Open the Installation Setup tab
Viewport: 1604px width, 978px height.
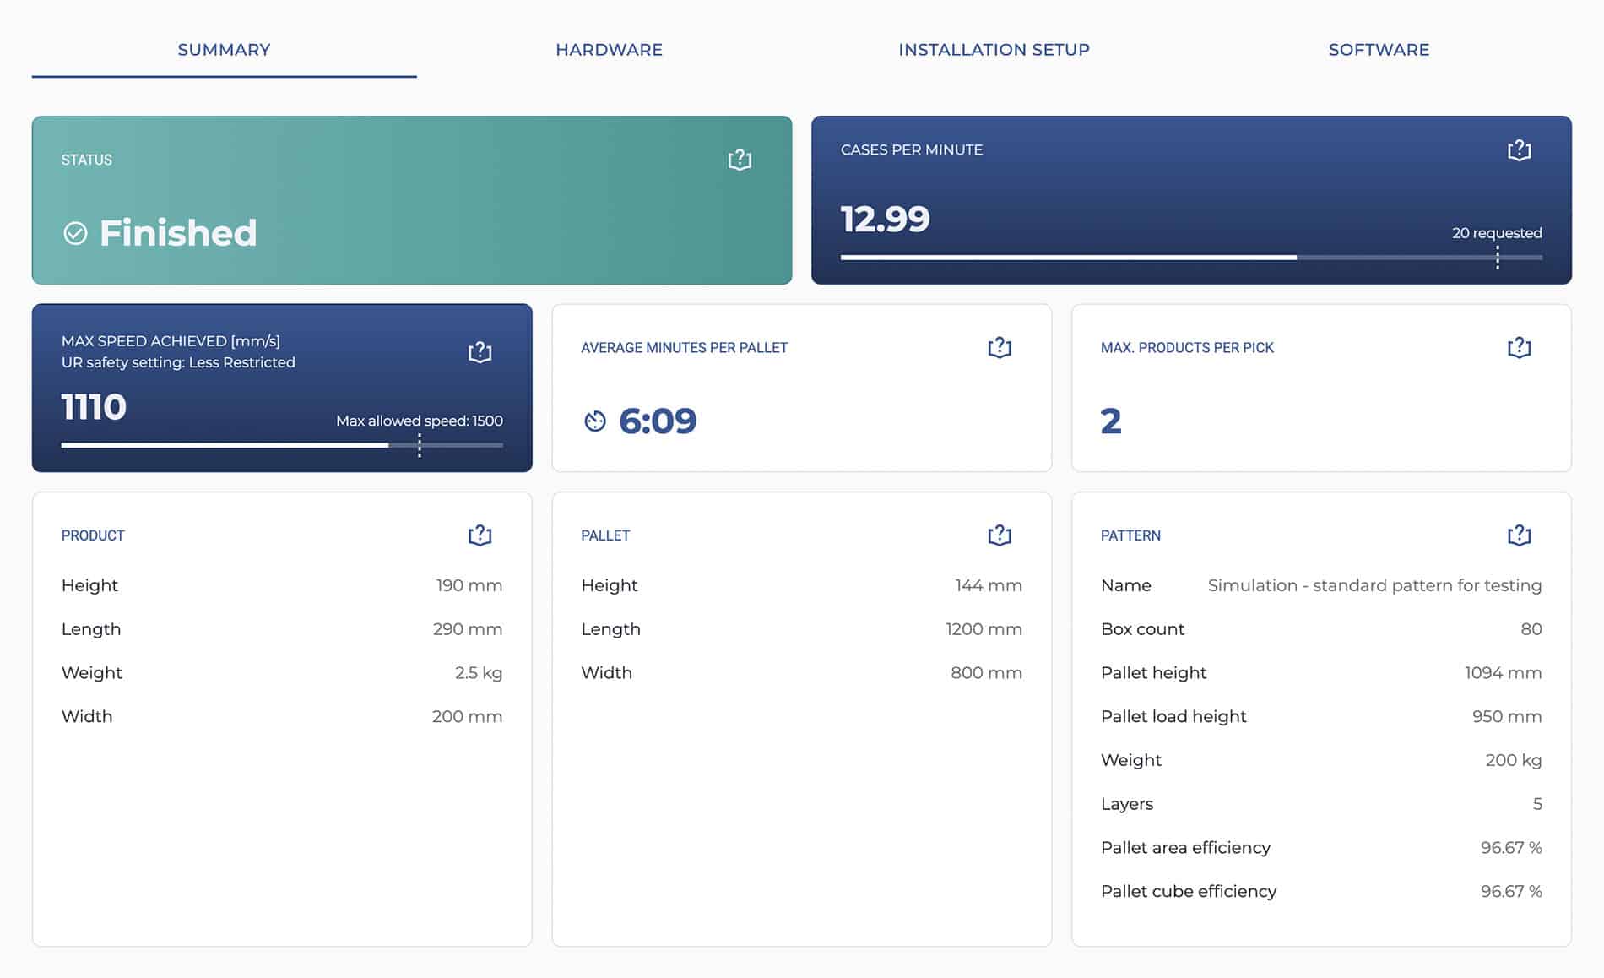[994, 50]
